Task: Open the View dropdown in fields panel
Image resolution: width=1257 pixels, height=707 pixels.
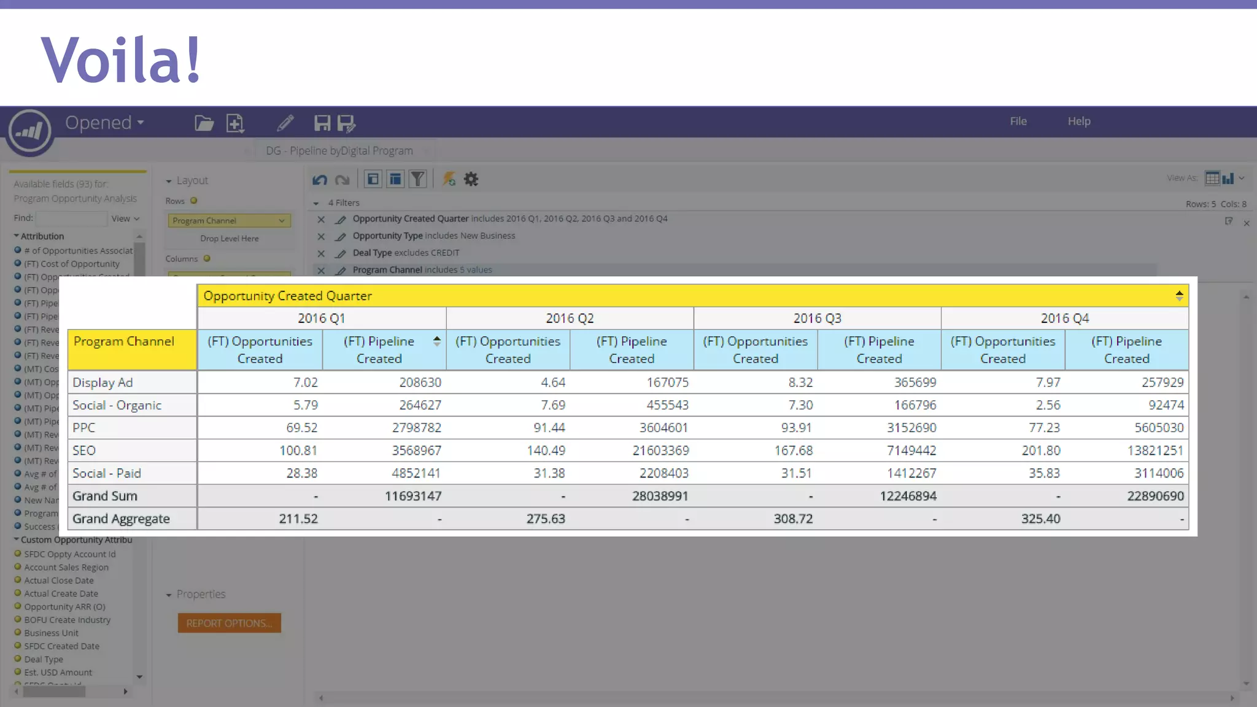Action: point(125,218)
